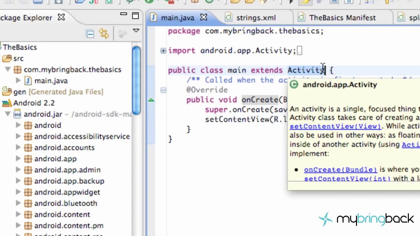This screenshot has width=420, height=236.
Task: Follow the setContentView(int) link
Action: (x=347, y=179)
